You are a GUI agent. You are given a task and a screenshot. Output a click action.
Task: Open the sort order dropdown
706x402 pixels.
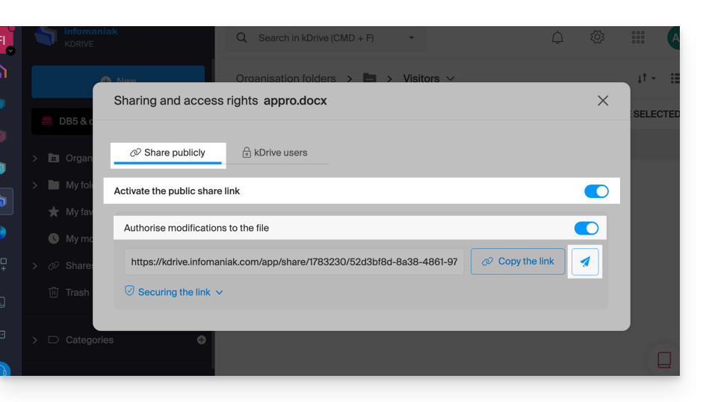(646, 78)
